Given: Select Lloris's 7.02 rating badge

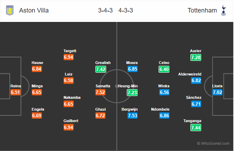Looking at the screenshot, I should pos(218,92).
